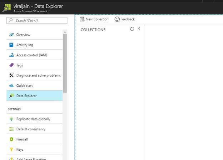Click the Firewall shield icon
Viewport: 223px width, 160px height.
pos(11,139)
